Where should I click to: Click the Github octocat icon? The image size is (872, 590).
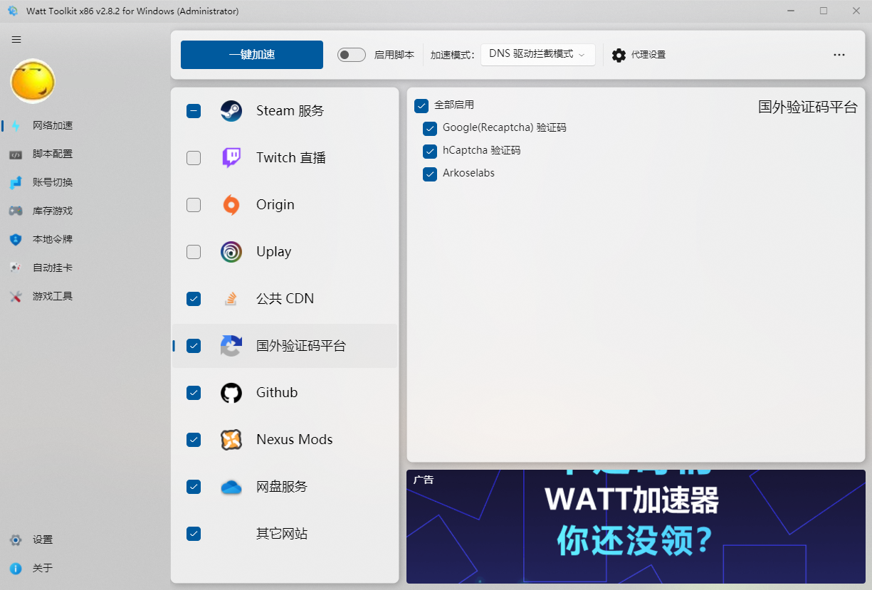pos(231,393)
